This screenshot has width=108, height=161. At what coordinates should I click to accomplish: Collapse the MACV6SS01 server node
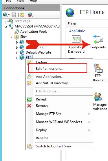(x=6, y=27)
